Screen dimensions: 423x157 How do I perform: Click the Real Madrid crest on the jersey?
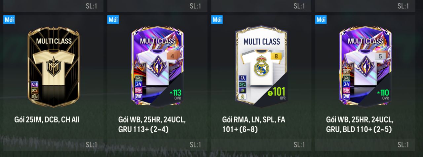[x=262, y=67]
